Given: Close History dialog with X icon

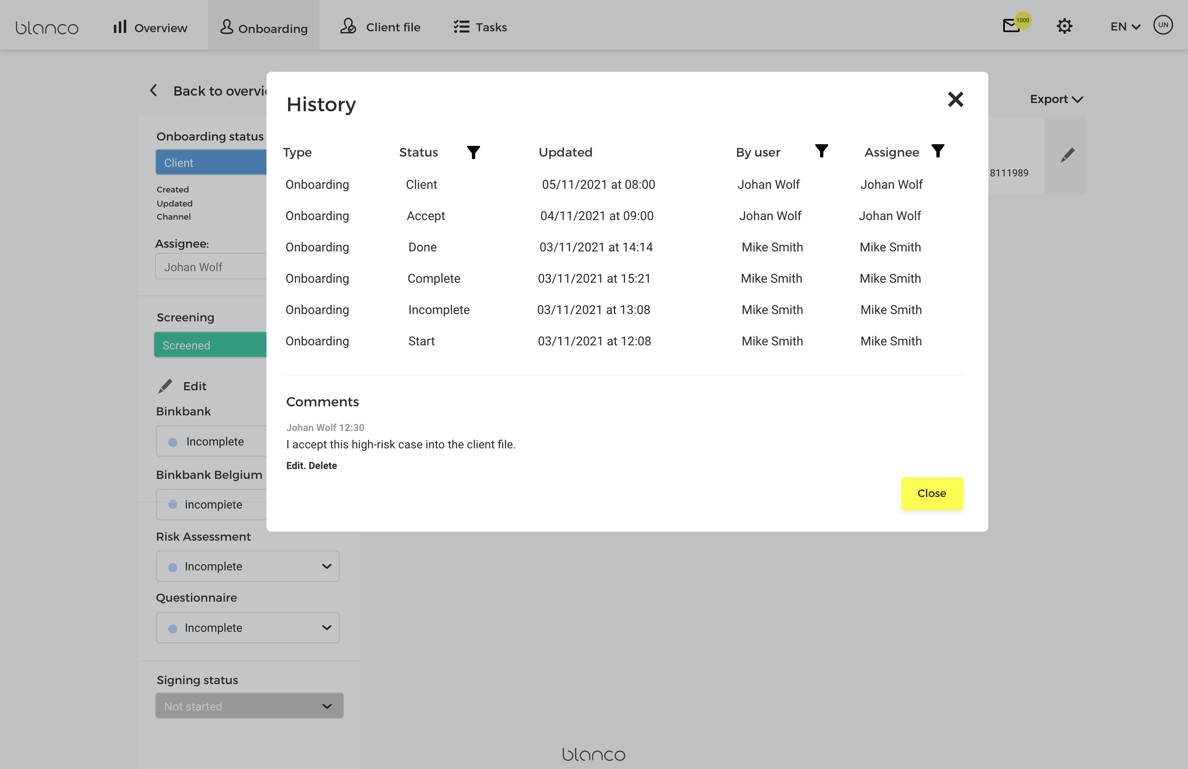Looking at the screenshot, I should 955,100.
